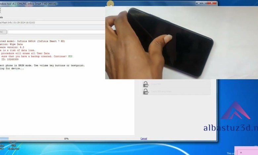Click the "Operation: Wipe Data" log line

(13, 44)
